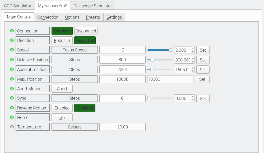Click the grey Temperature status LED
Screen dimensions: 264x153
12,127
